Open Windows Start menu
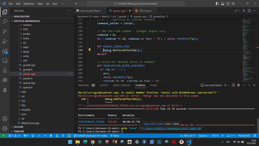This screenshot has height=146, width=259. 70,142
